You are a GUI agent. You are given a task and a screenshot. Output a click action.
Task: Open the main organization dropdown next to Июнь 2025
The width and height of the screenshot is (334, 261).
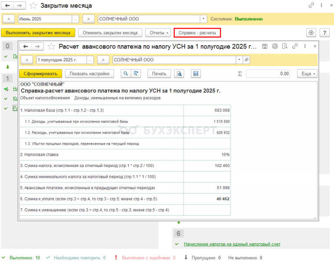(x=203, y=19)
